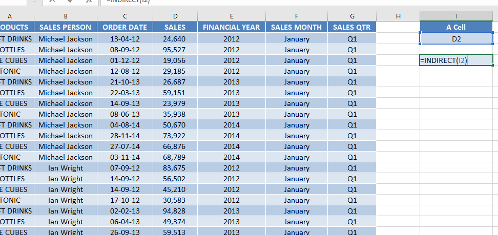Screen dimensions: 498x235
Task: Select order date 08-09-12
Action: (x=125, y=50)
